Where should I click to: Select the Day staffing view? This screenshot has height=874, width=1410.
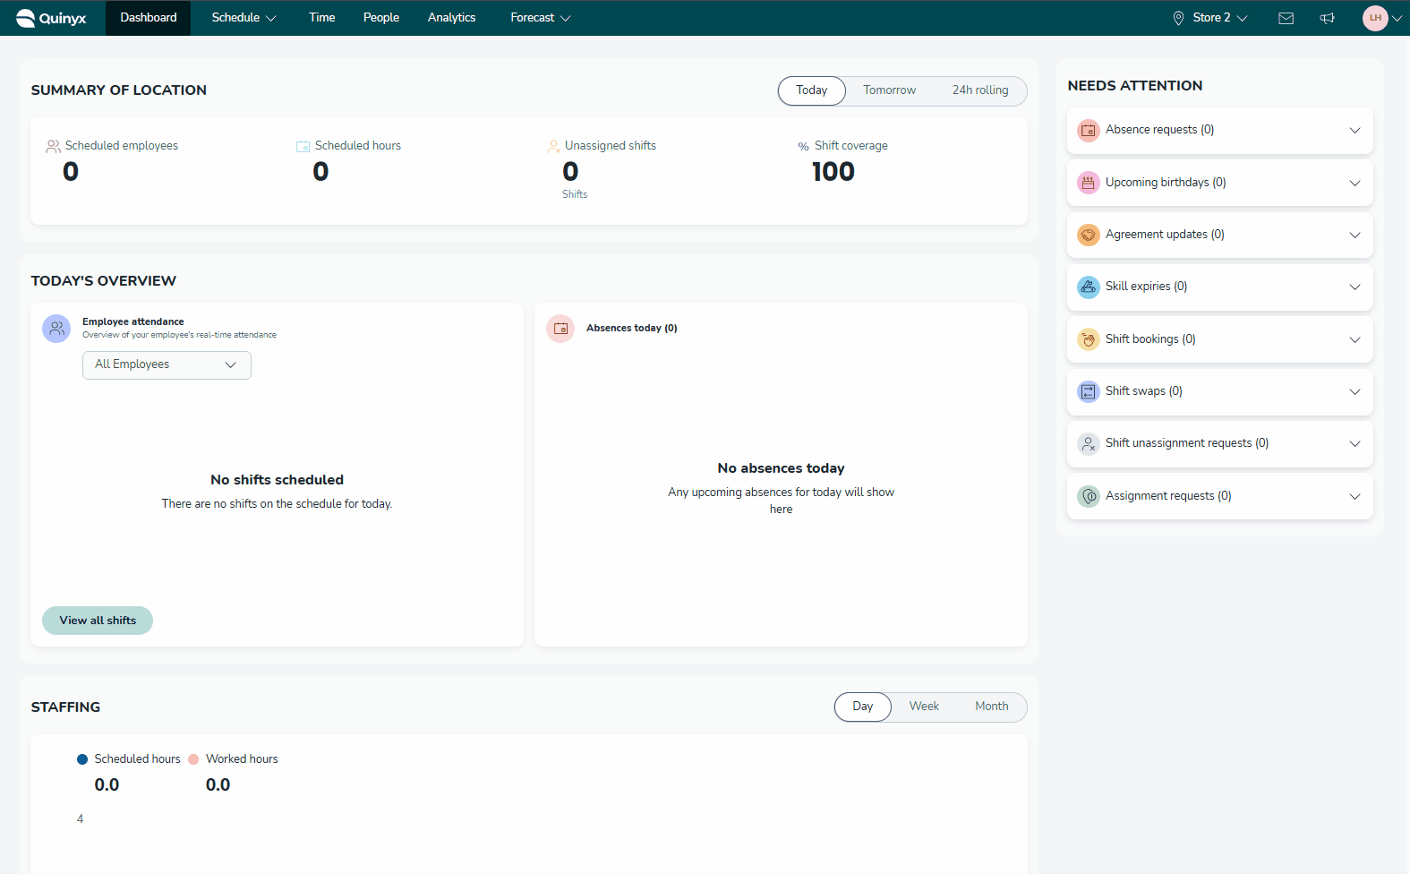pos(863,707)
